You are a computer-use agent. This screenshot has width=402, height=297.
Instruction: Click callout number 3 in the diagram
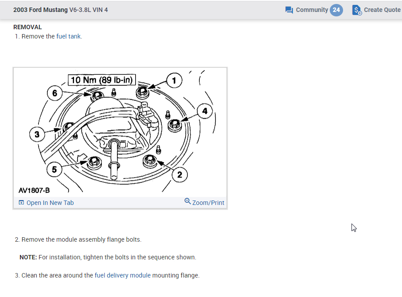point(37,134)
